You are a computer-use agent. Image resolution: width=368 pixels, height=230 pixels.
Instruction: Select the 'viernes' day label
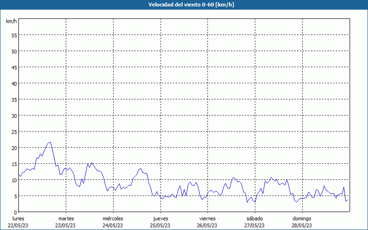click(207, 218)
